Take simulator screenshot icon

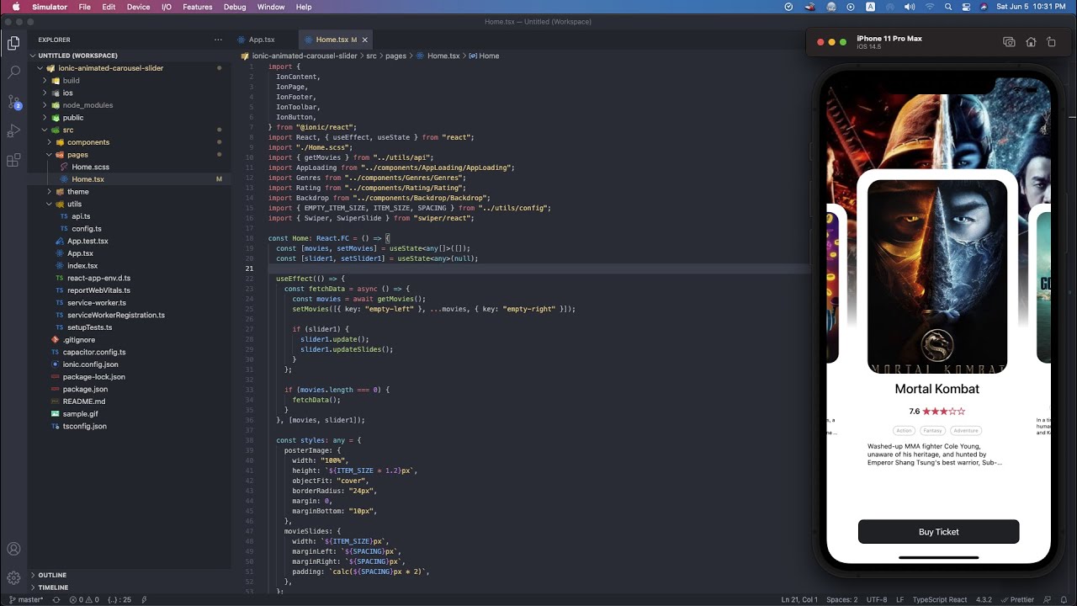(1009, 42)
